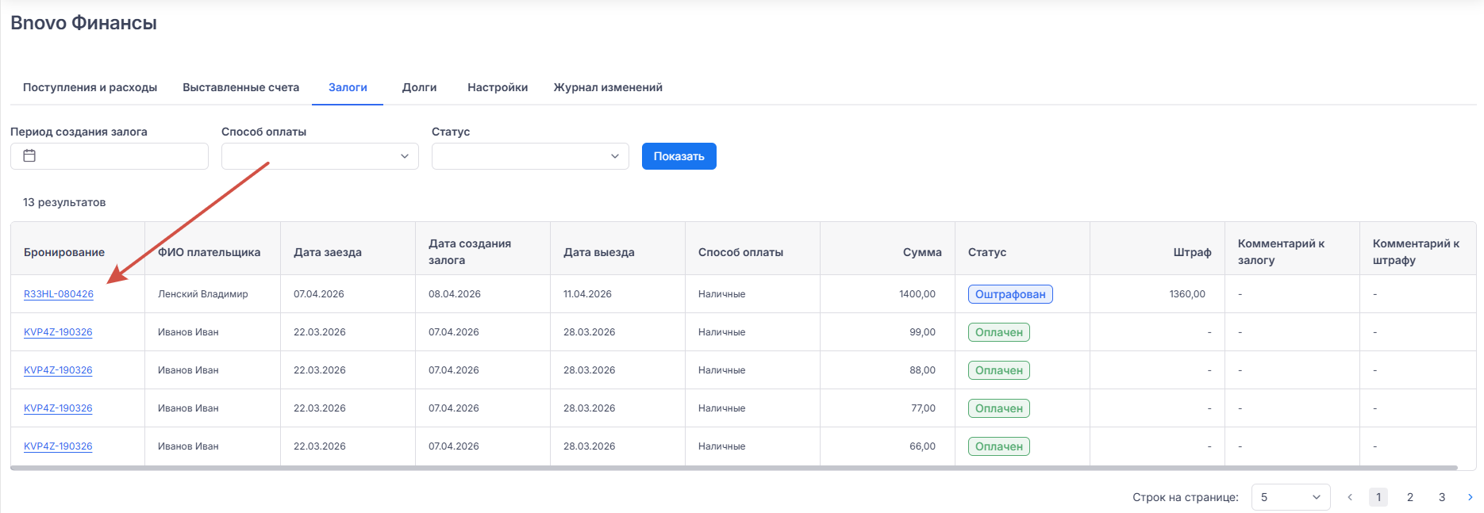Go to previous page arrow

tap(1350, 497)
